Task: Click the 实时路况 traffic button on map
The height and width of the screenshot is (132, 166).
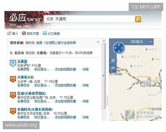Action: click(137, 42)
